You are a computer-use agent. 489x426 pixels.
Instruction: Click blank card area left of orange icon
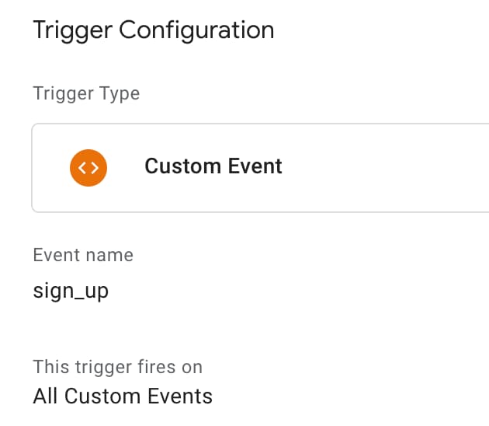(x=50, y=167)
